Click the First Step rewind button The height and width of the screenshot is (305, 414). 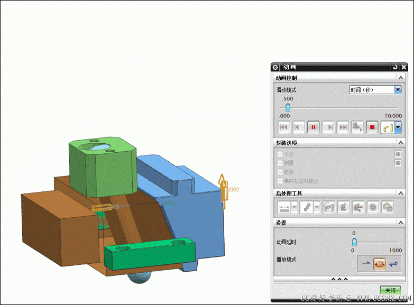pos(284,127)
